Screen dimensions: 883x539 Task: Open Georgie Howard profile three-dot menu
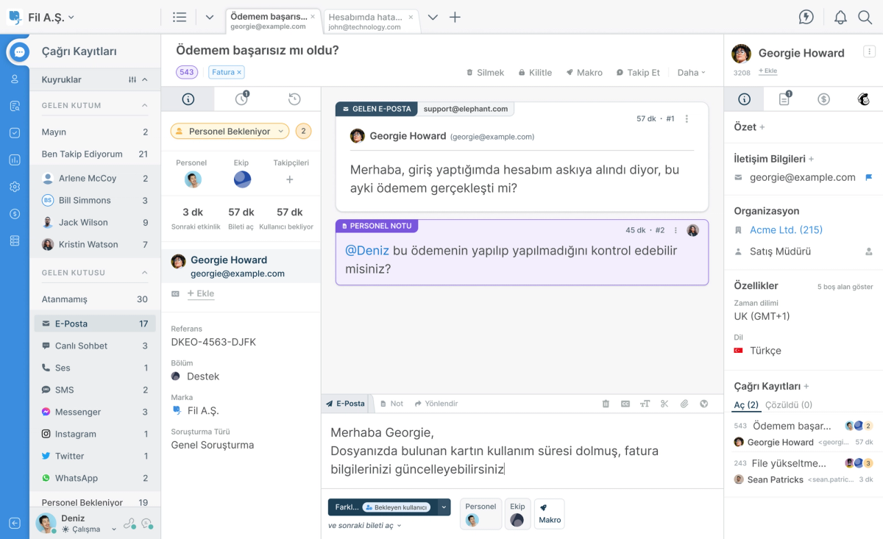[x=869, y=51]
